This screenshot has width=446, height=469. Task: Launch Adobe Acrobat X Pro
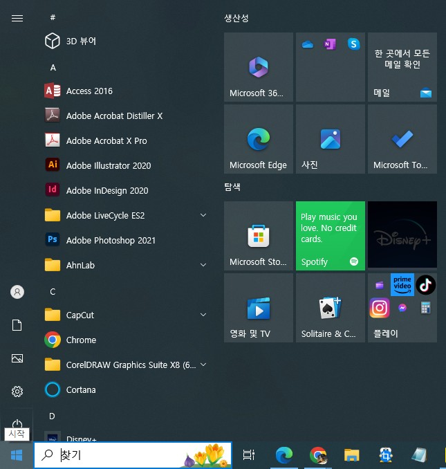126,140
